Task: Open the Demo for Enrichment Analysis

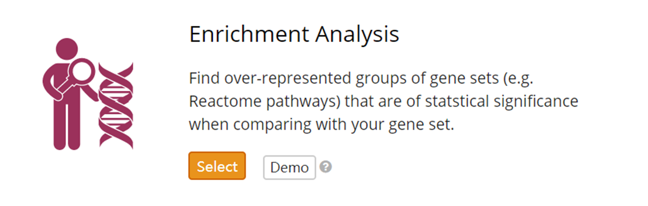Action: (289, 167)
